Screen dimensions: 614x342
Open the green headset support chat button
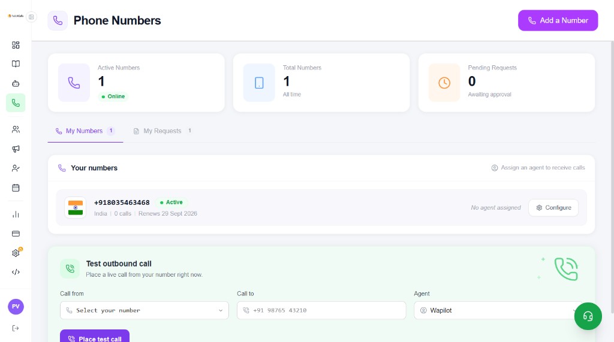click(588, 316)
